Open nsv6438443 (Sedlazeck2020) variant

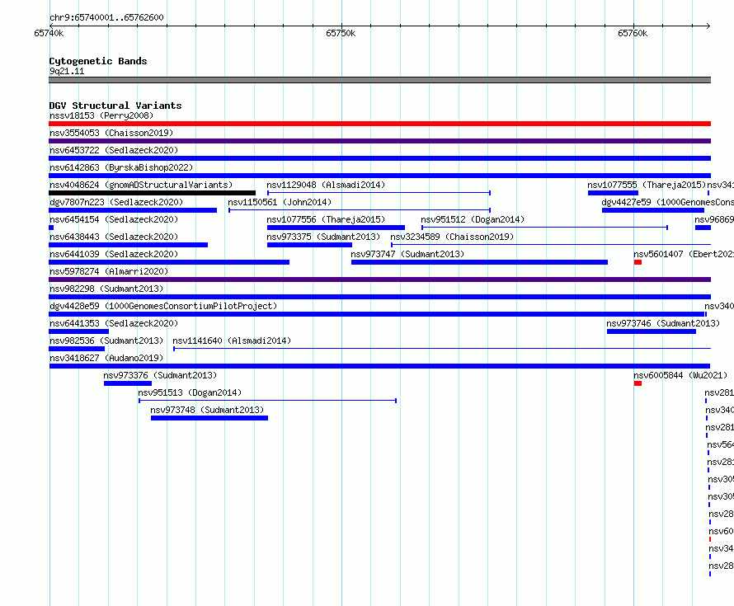point(114,237)
